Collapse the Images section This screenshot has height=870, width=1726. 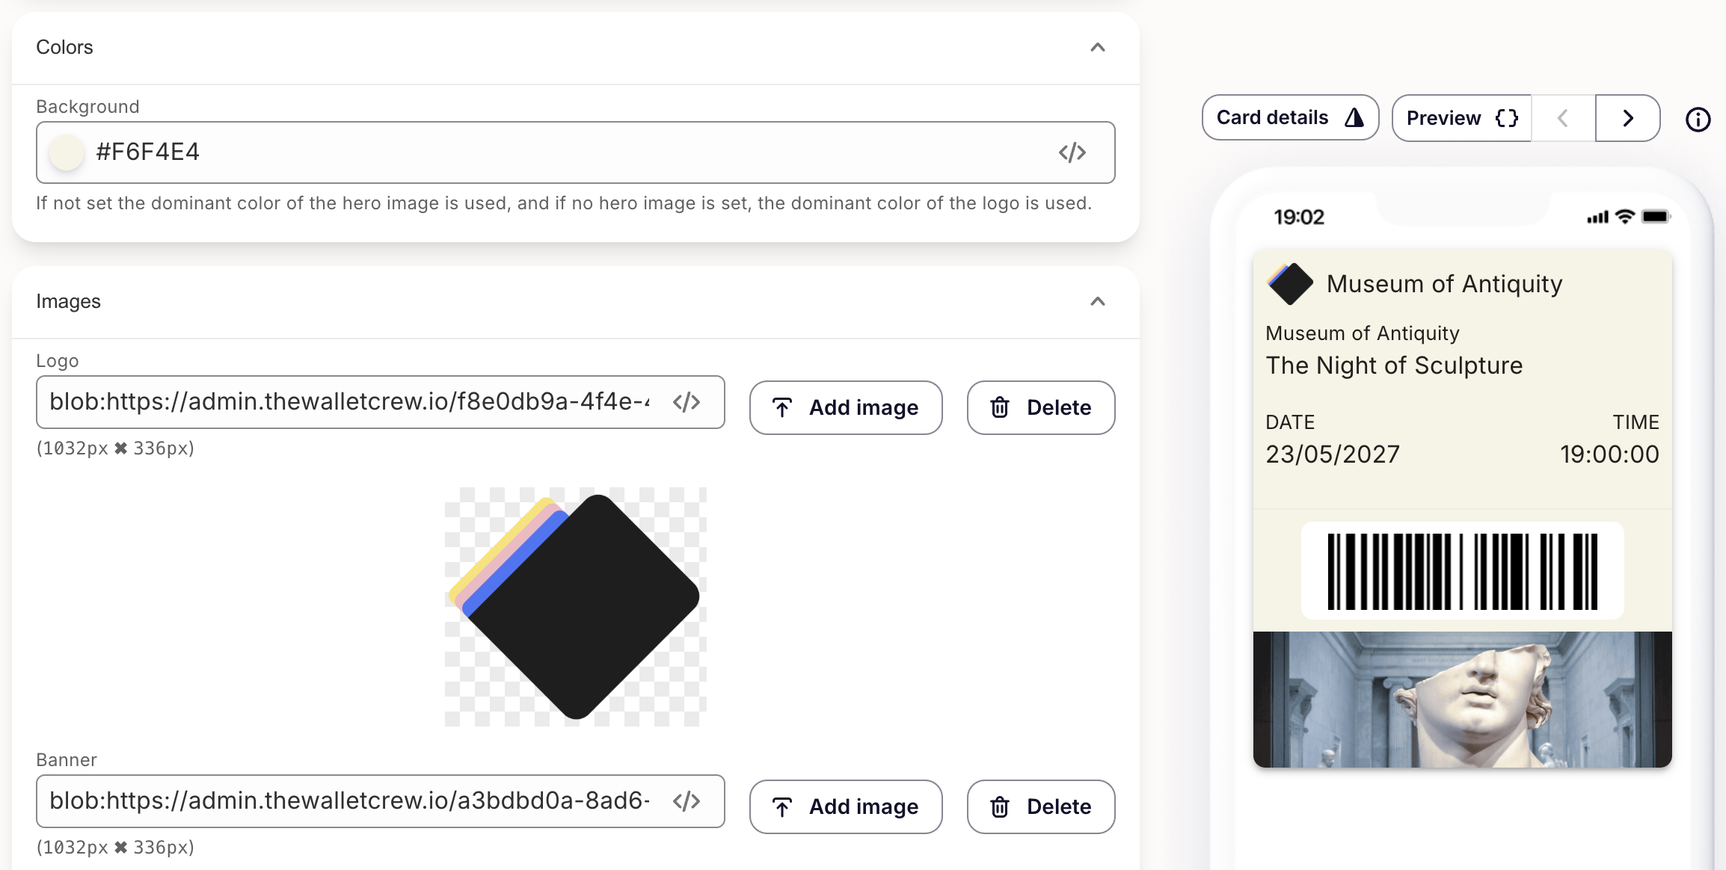pos(1097,301)
